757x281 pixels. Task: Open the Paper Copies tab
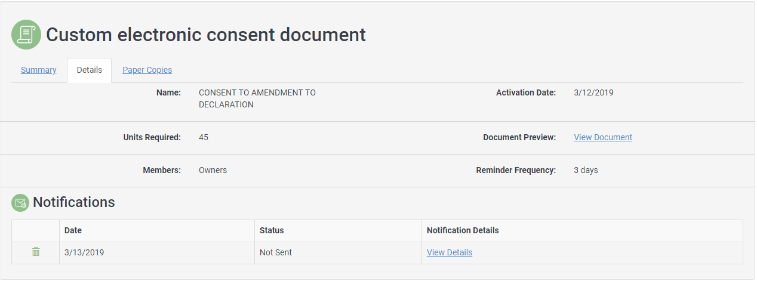point(147,70)
